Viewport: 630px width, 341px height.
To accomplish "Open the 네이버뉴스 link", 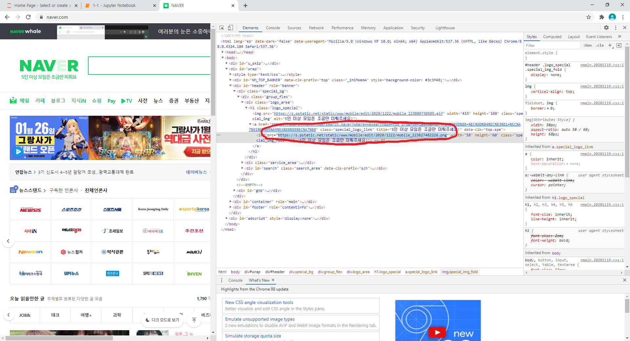I will 196,172.
